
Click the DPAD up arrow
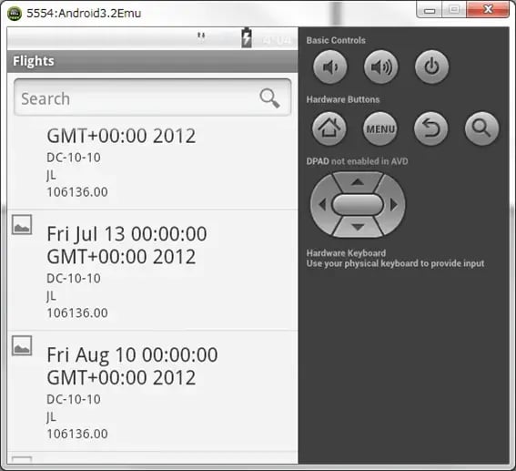pyautogui.click(x=358, y=182)
